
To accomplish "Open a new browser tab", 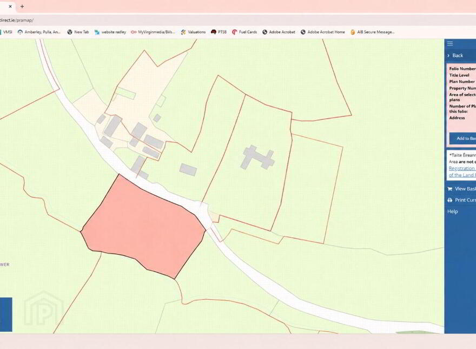I will pos(22,6).
